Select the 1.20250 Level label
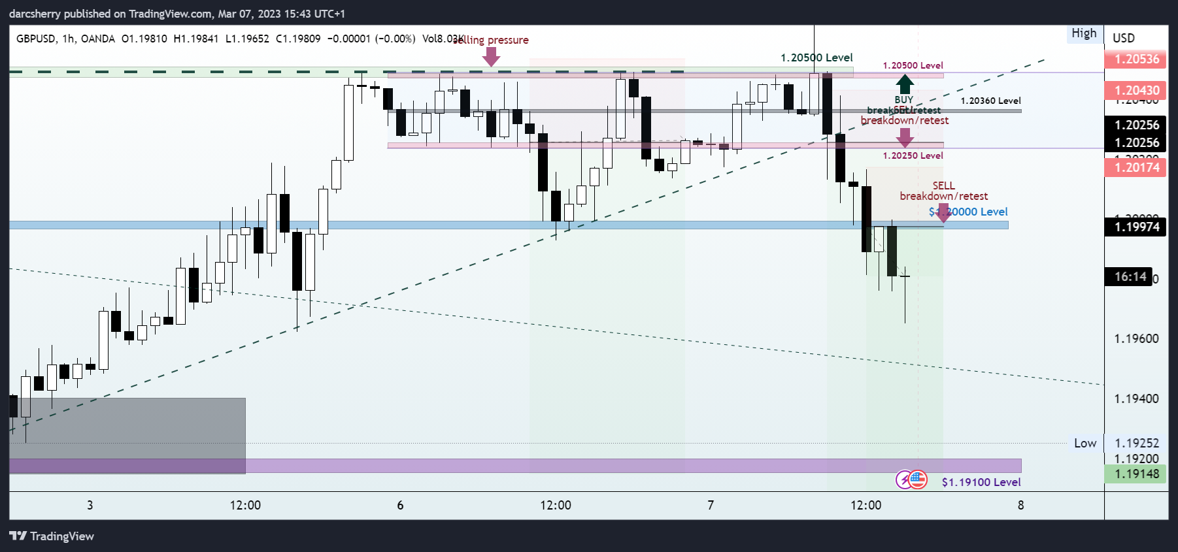1178x552 pixels. (x=913, y=155)
